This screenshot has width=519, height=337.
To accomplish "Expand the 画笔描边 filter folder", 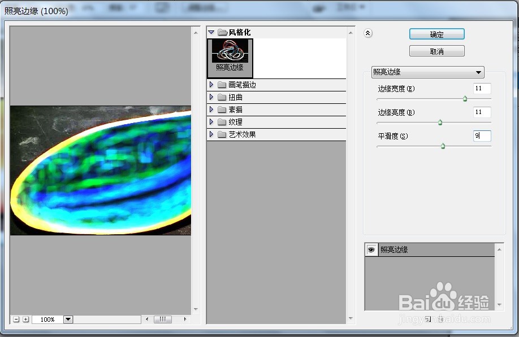I will [x=211, y=85].
